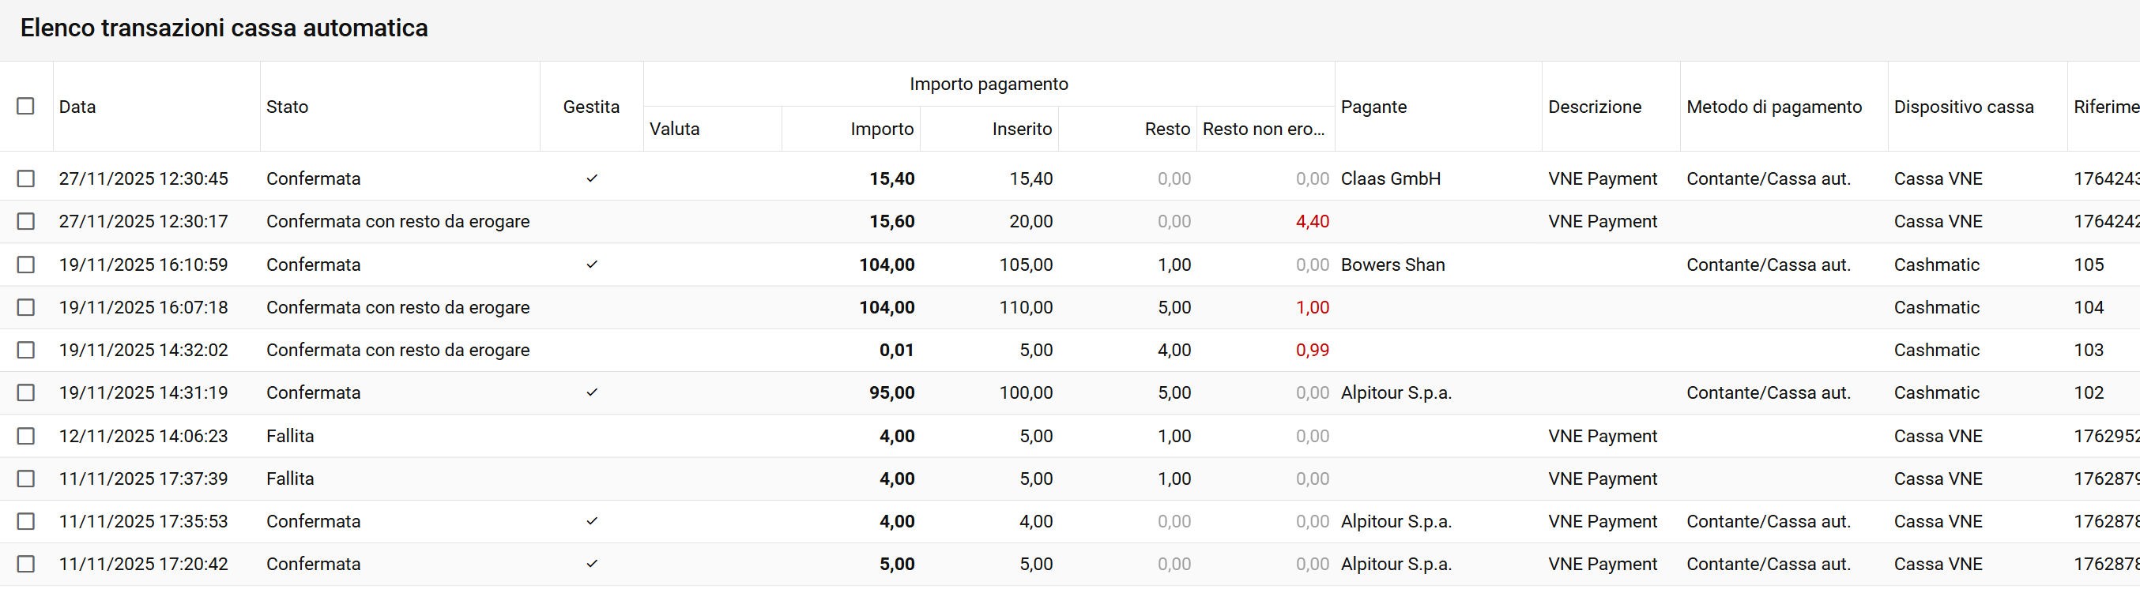This screenshot has width=2140, height=608.
Task: Click Gestita checkmark on 11/11/2025 17:20:42 row
Action: point(591,563)
